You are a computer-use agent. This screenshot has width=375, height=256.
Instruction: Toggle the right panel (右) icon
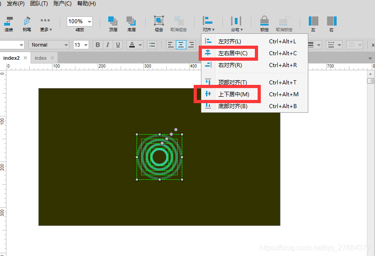pyautogui.click(x=332, y=24)
